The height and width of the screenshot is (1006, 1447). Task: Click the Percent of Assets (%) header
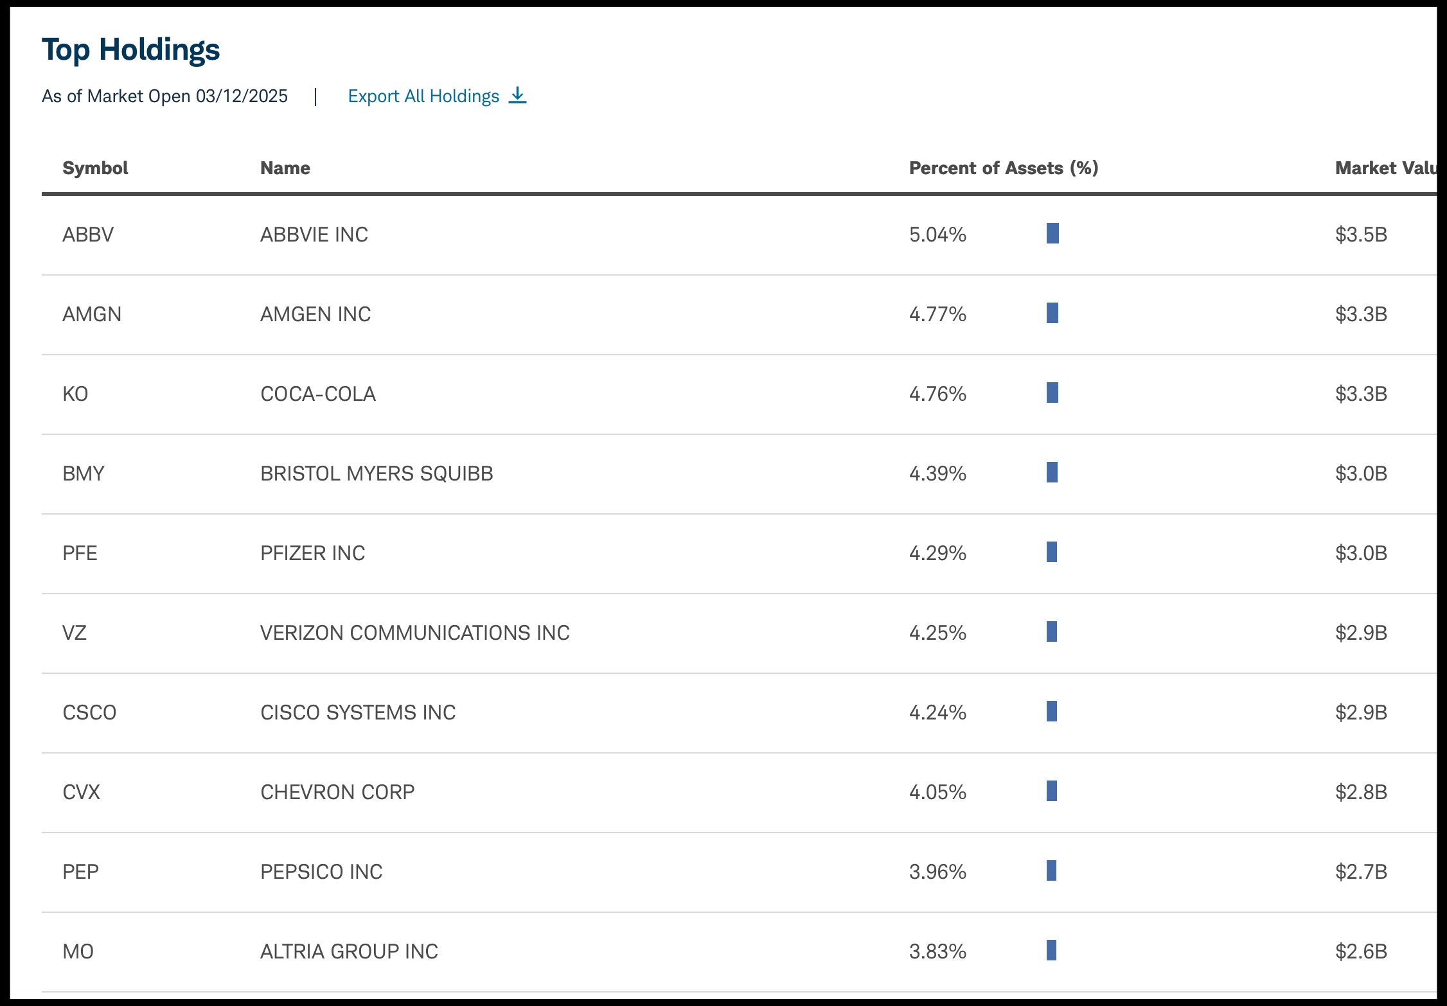[1003, 168]
